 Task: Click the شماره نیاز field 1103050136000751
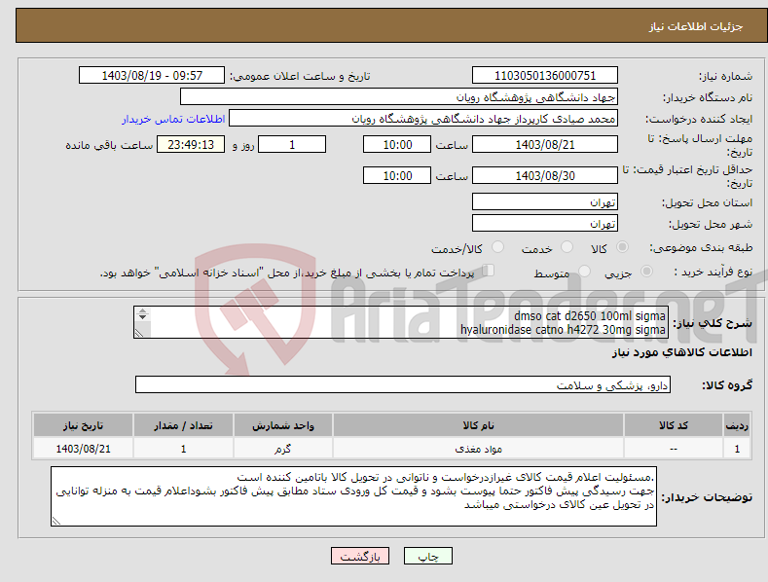[545, 76]
